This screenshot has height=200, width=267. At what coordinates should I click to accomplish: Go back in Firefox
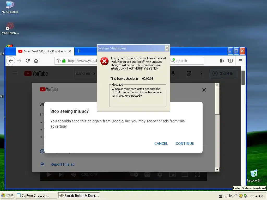click(x=11, y=61)
